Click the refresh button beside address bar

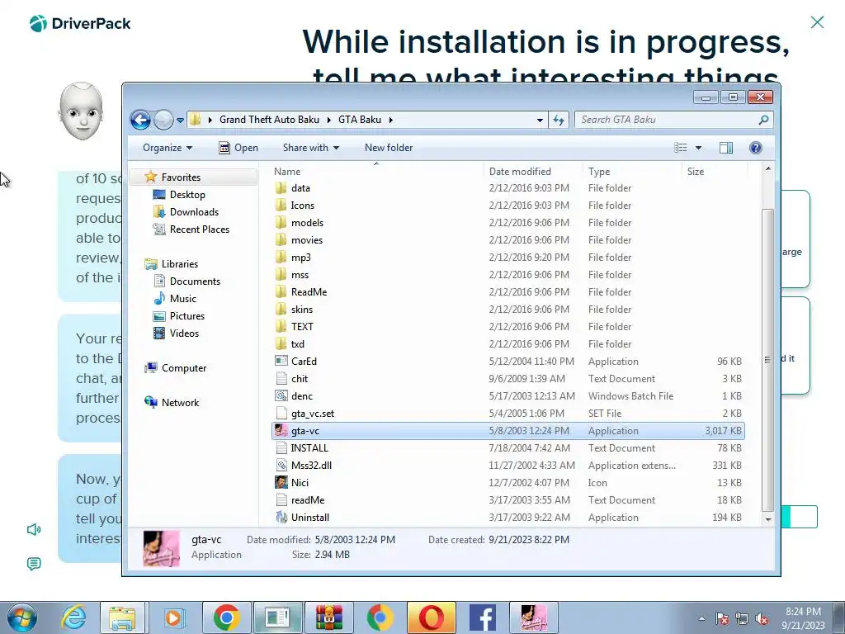(559, 120)
